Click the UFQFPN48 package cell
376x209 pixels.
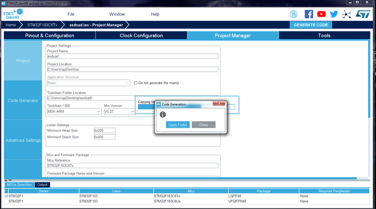(x=263, y=201)
